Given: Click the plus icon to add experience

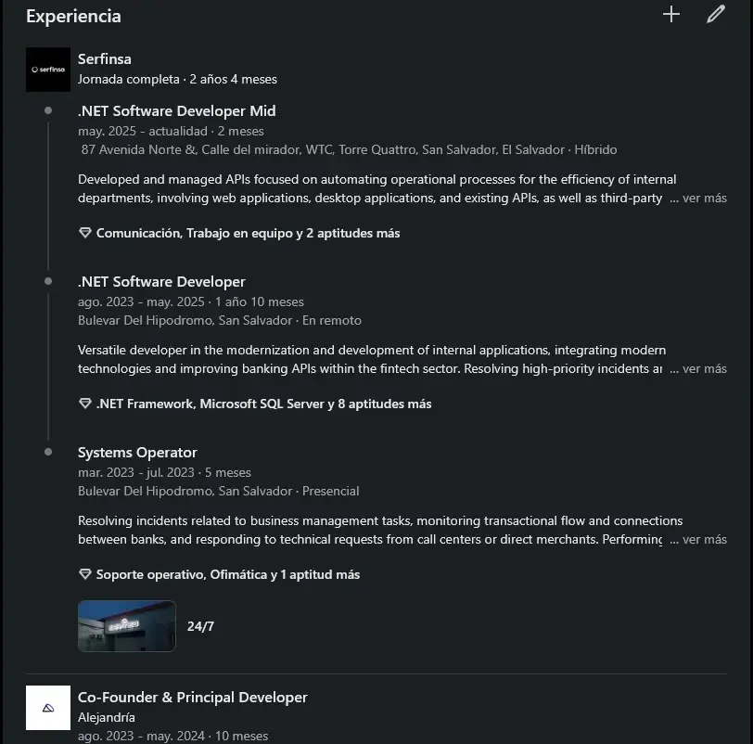Looking at the screenshot, I should pos(671,15).
